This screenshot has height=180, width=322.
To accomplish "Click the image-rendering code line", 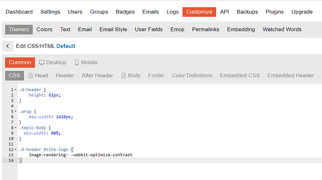I will (x=80, y=155).
